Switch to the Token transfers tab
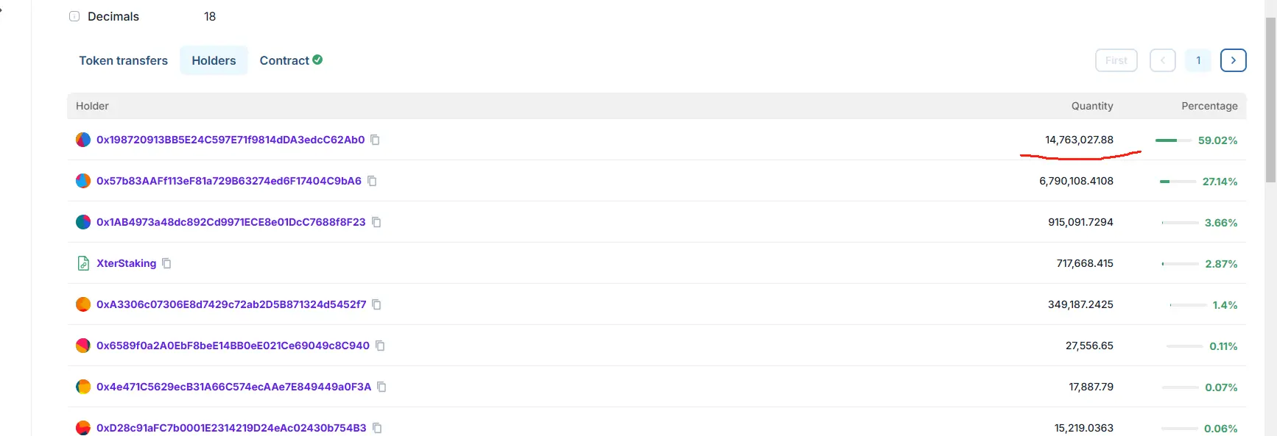Viewport: 1277px width, 436px height. coord(123,60)
